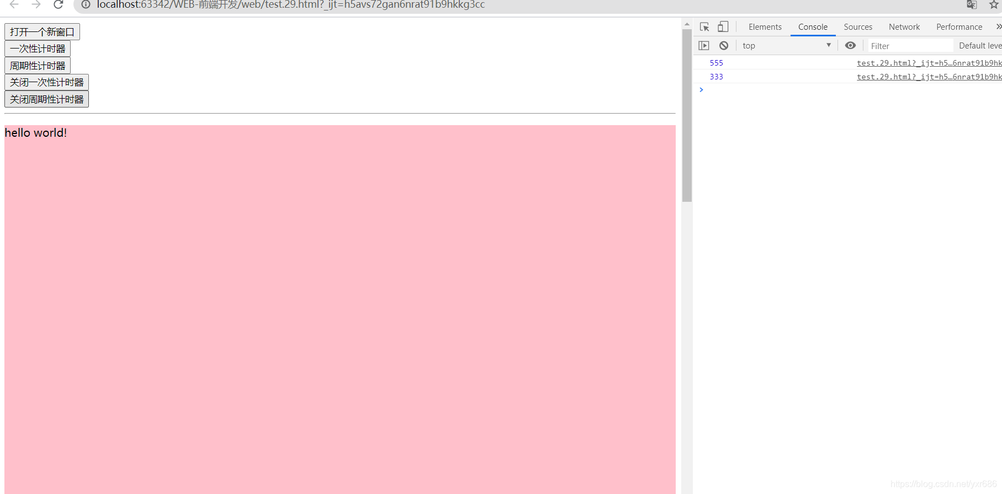Open source link for log 333
1002x494 pixels.
[929, 77]
